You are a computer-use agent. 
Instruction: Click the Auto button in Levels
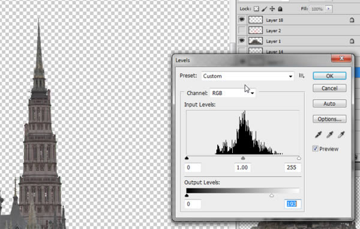point(329,103)
